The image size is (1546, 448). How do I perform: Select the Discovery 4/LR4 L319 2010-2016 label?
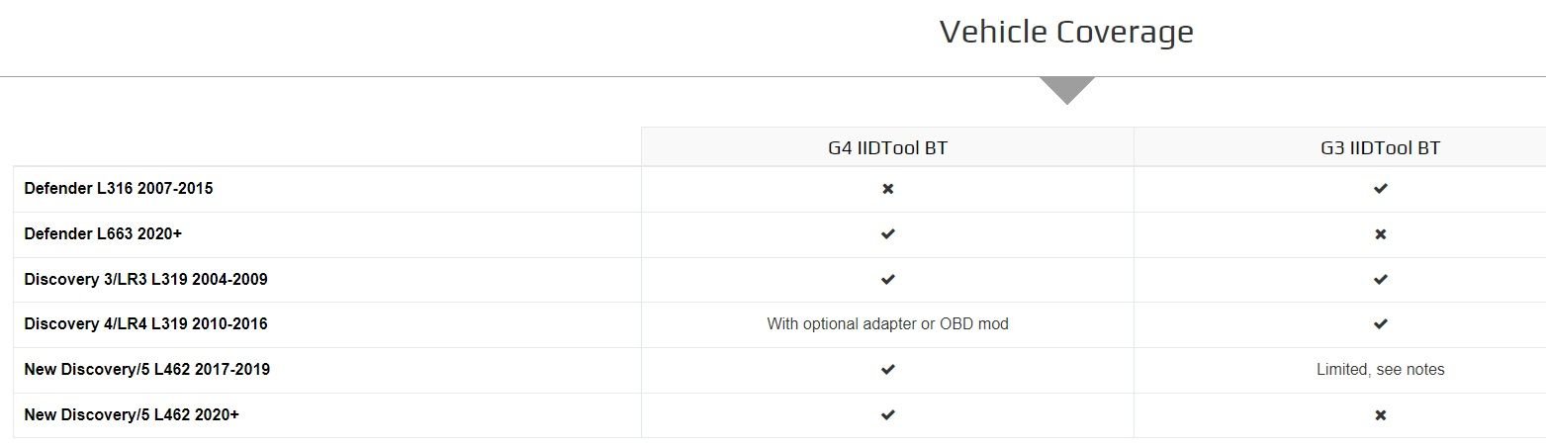pyautogui.click(x=145, y=324)
